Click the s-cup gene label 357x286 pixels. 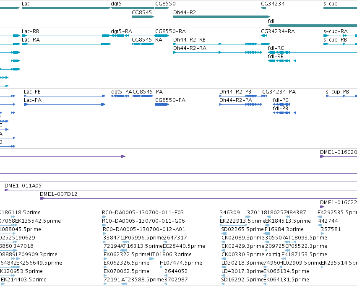[331, 4]
